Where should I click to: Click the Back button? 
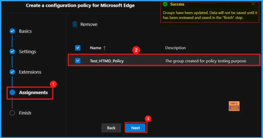pyautogui.click(x=111, y=128)
